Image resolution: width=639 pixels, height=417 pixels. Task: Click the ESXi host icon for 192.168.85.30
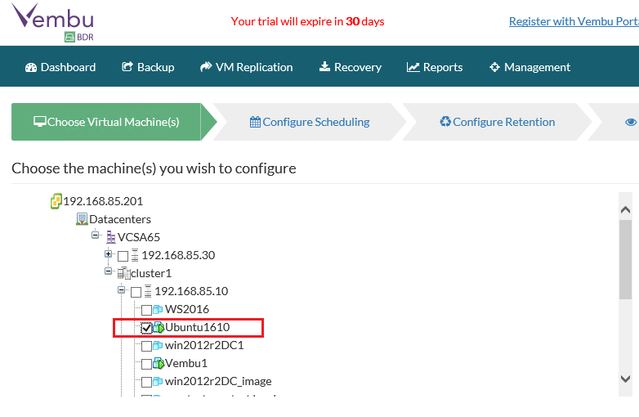[x=135, y=255]
